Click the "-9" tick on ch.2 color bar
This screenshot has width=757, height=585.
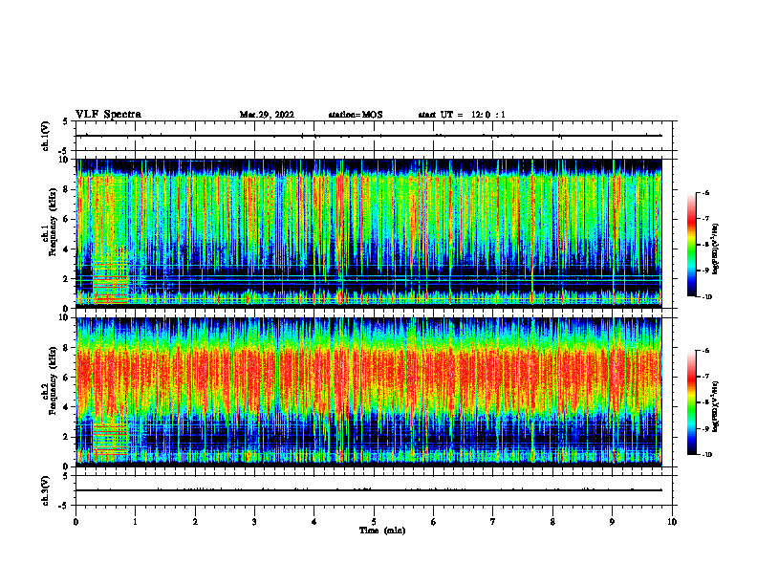pos(706,428)
